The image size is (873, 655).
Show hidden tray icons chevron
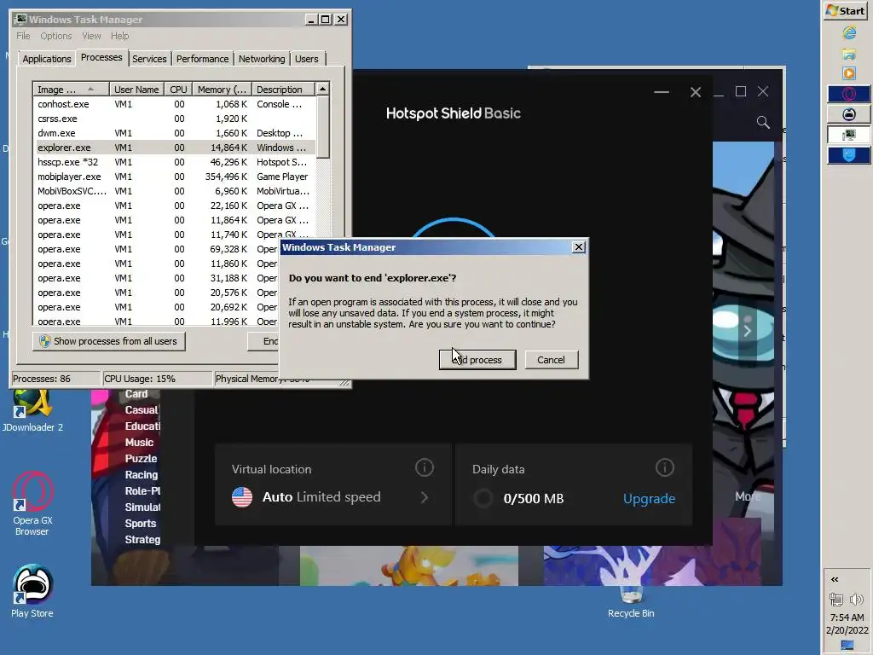pyautogui.click(x=835, y=579)
